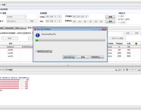141x111 pixels.
Task: Click the IP地址 input field 192.168.1.0
Action: [53, 17]
